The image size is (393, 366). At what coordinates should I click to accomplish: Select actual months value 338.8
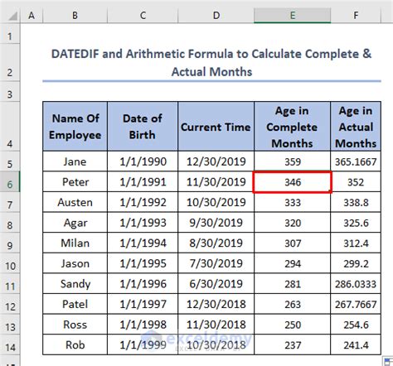pyautogui.click(x=356, y=202)
